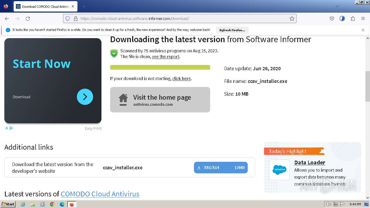Open the COMODO Cloud Antivirus link
Screen dimensions: 370x208
pos(100,194)
